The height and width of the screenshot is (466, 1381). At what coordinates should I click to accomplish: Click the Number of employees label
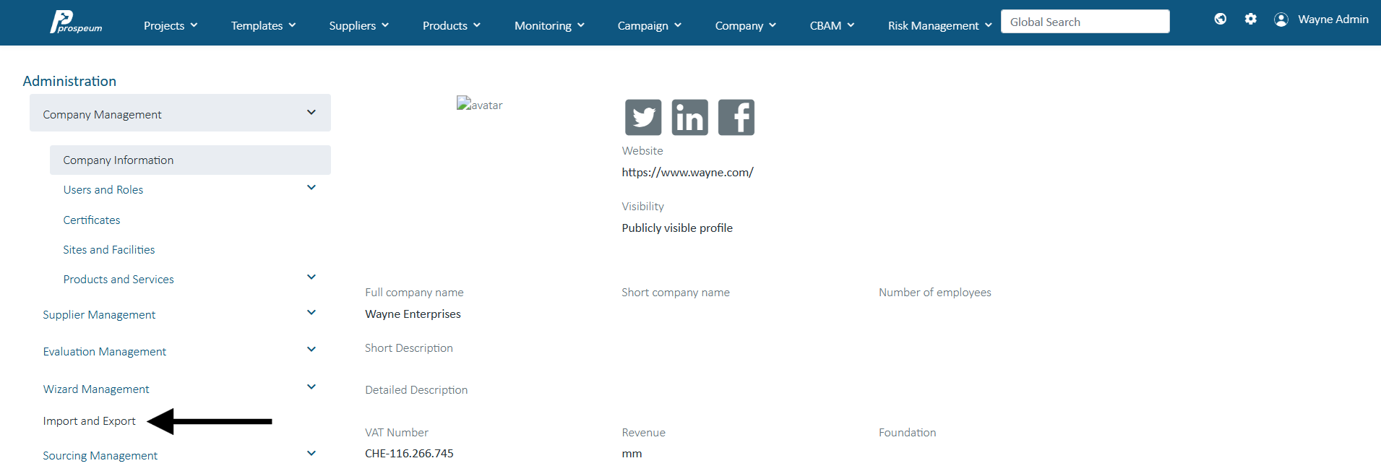pyautogui.click(x=934, y=293)
